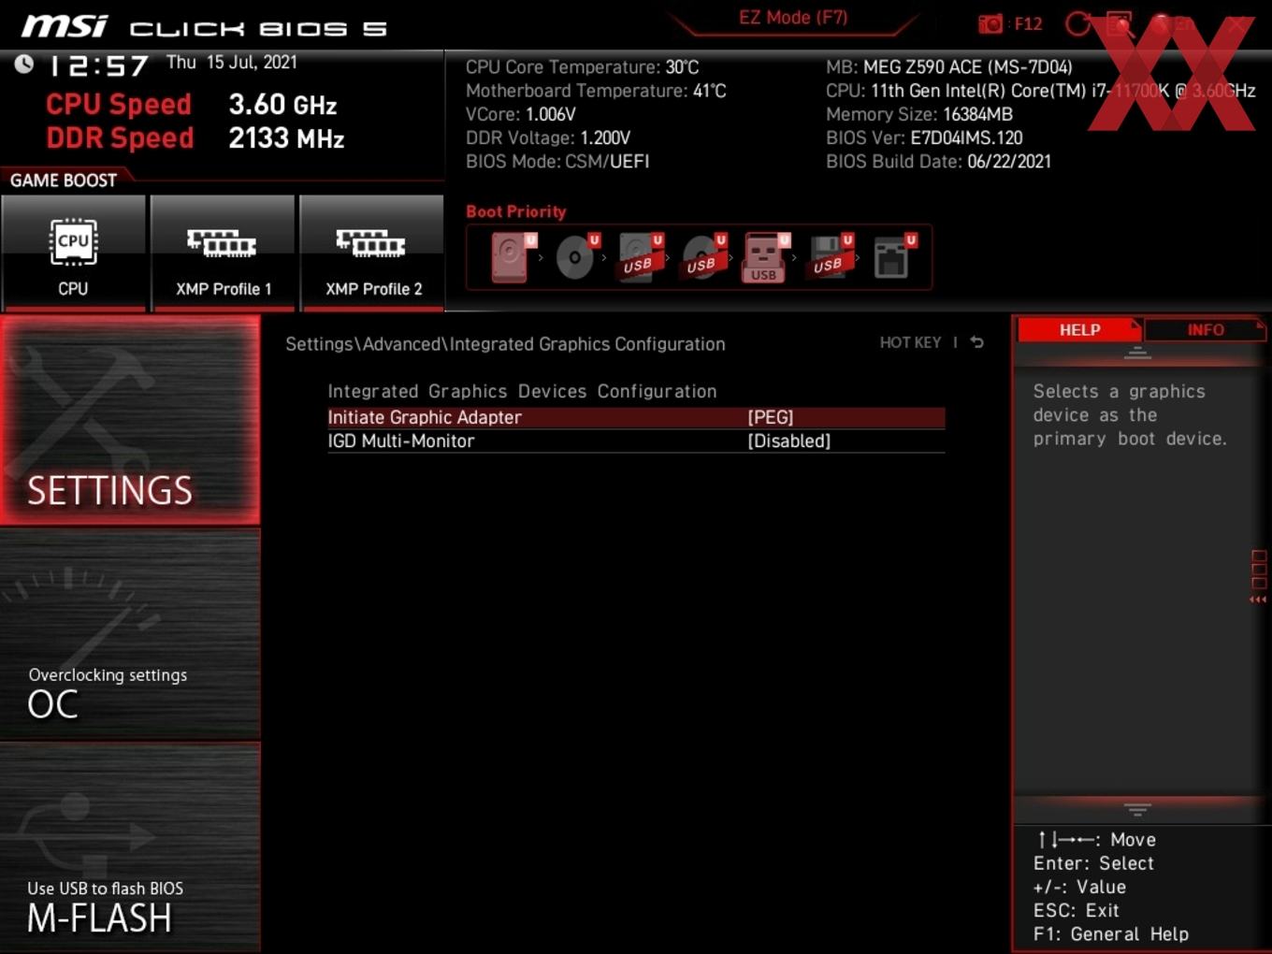Click the Settings\Advanced\Integrated Graphics Configuration breadcrumb
This screenshot has width=1272, height=954.
point(505,344)
